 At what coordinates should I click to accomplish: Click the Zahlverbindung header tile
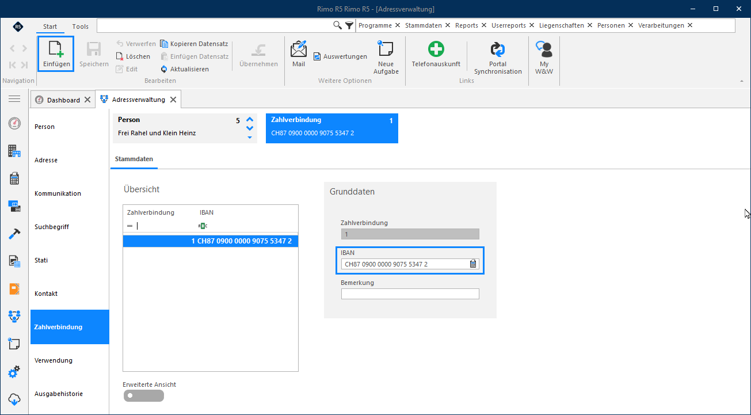[x=332, y=128]
